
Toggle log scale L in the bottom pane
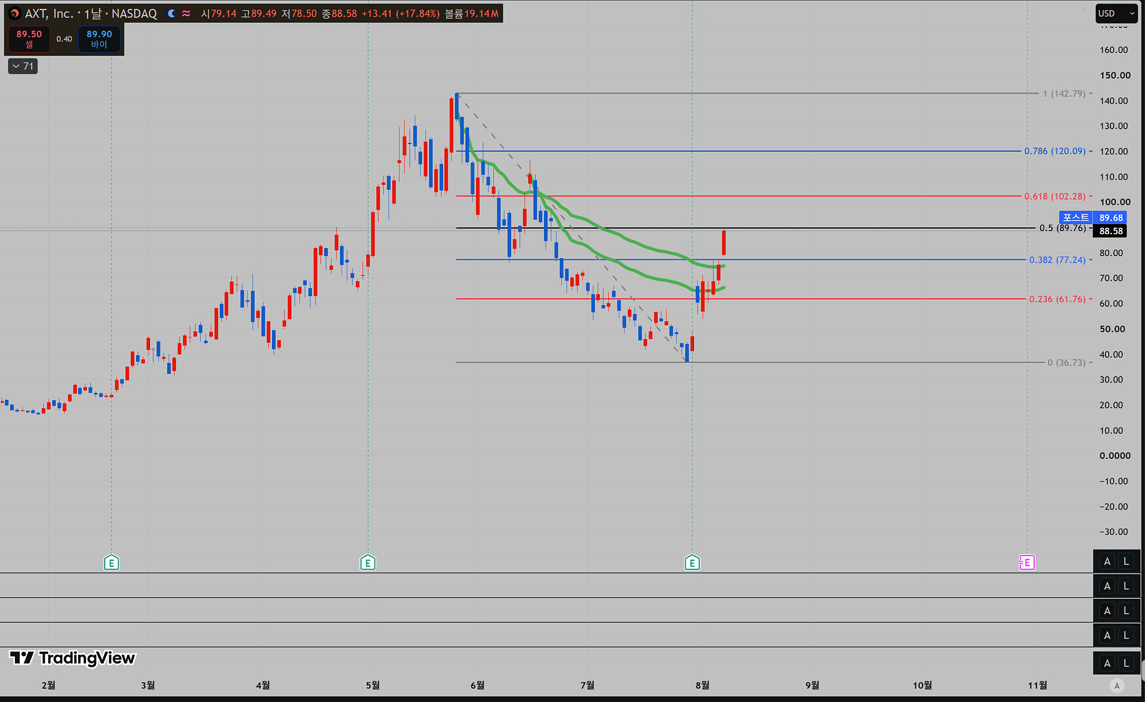[x=1126, y=663]
